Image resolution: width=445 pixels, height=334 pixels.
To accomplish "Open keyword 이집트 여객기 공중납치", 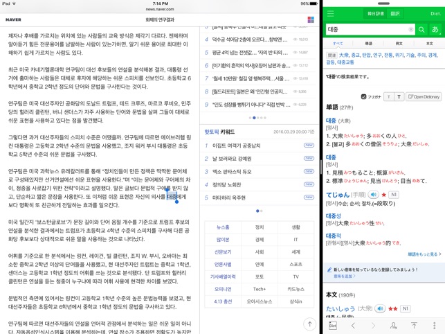I will [x=237, y=146].
